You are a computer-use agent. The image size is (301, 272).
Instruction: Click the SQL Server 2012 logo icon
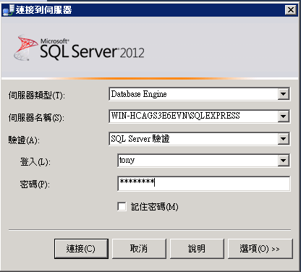tap(26, 48)
